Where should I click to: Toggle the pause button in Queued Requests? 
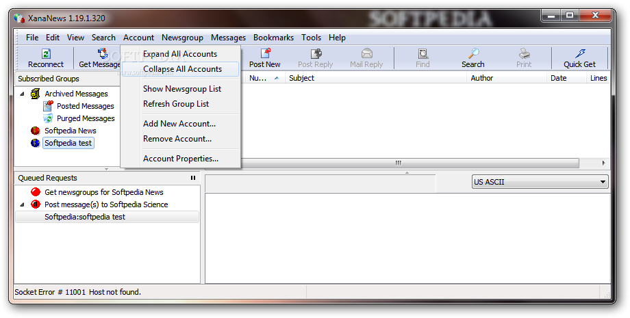point(193,178)
